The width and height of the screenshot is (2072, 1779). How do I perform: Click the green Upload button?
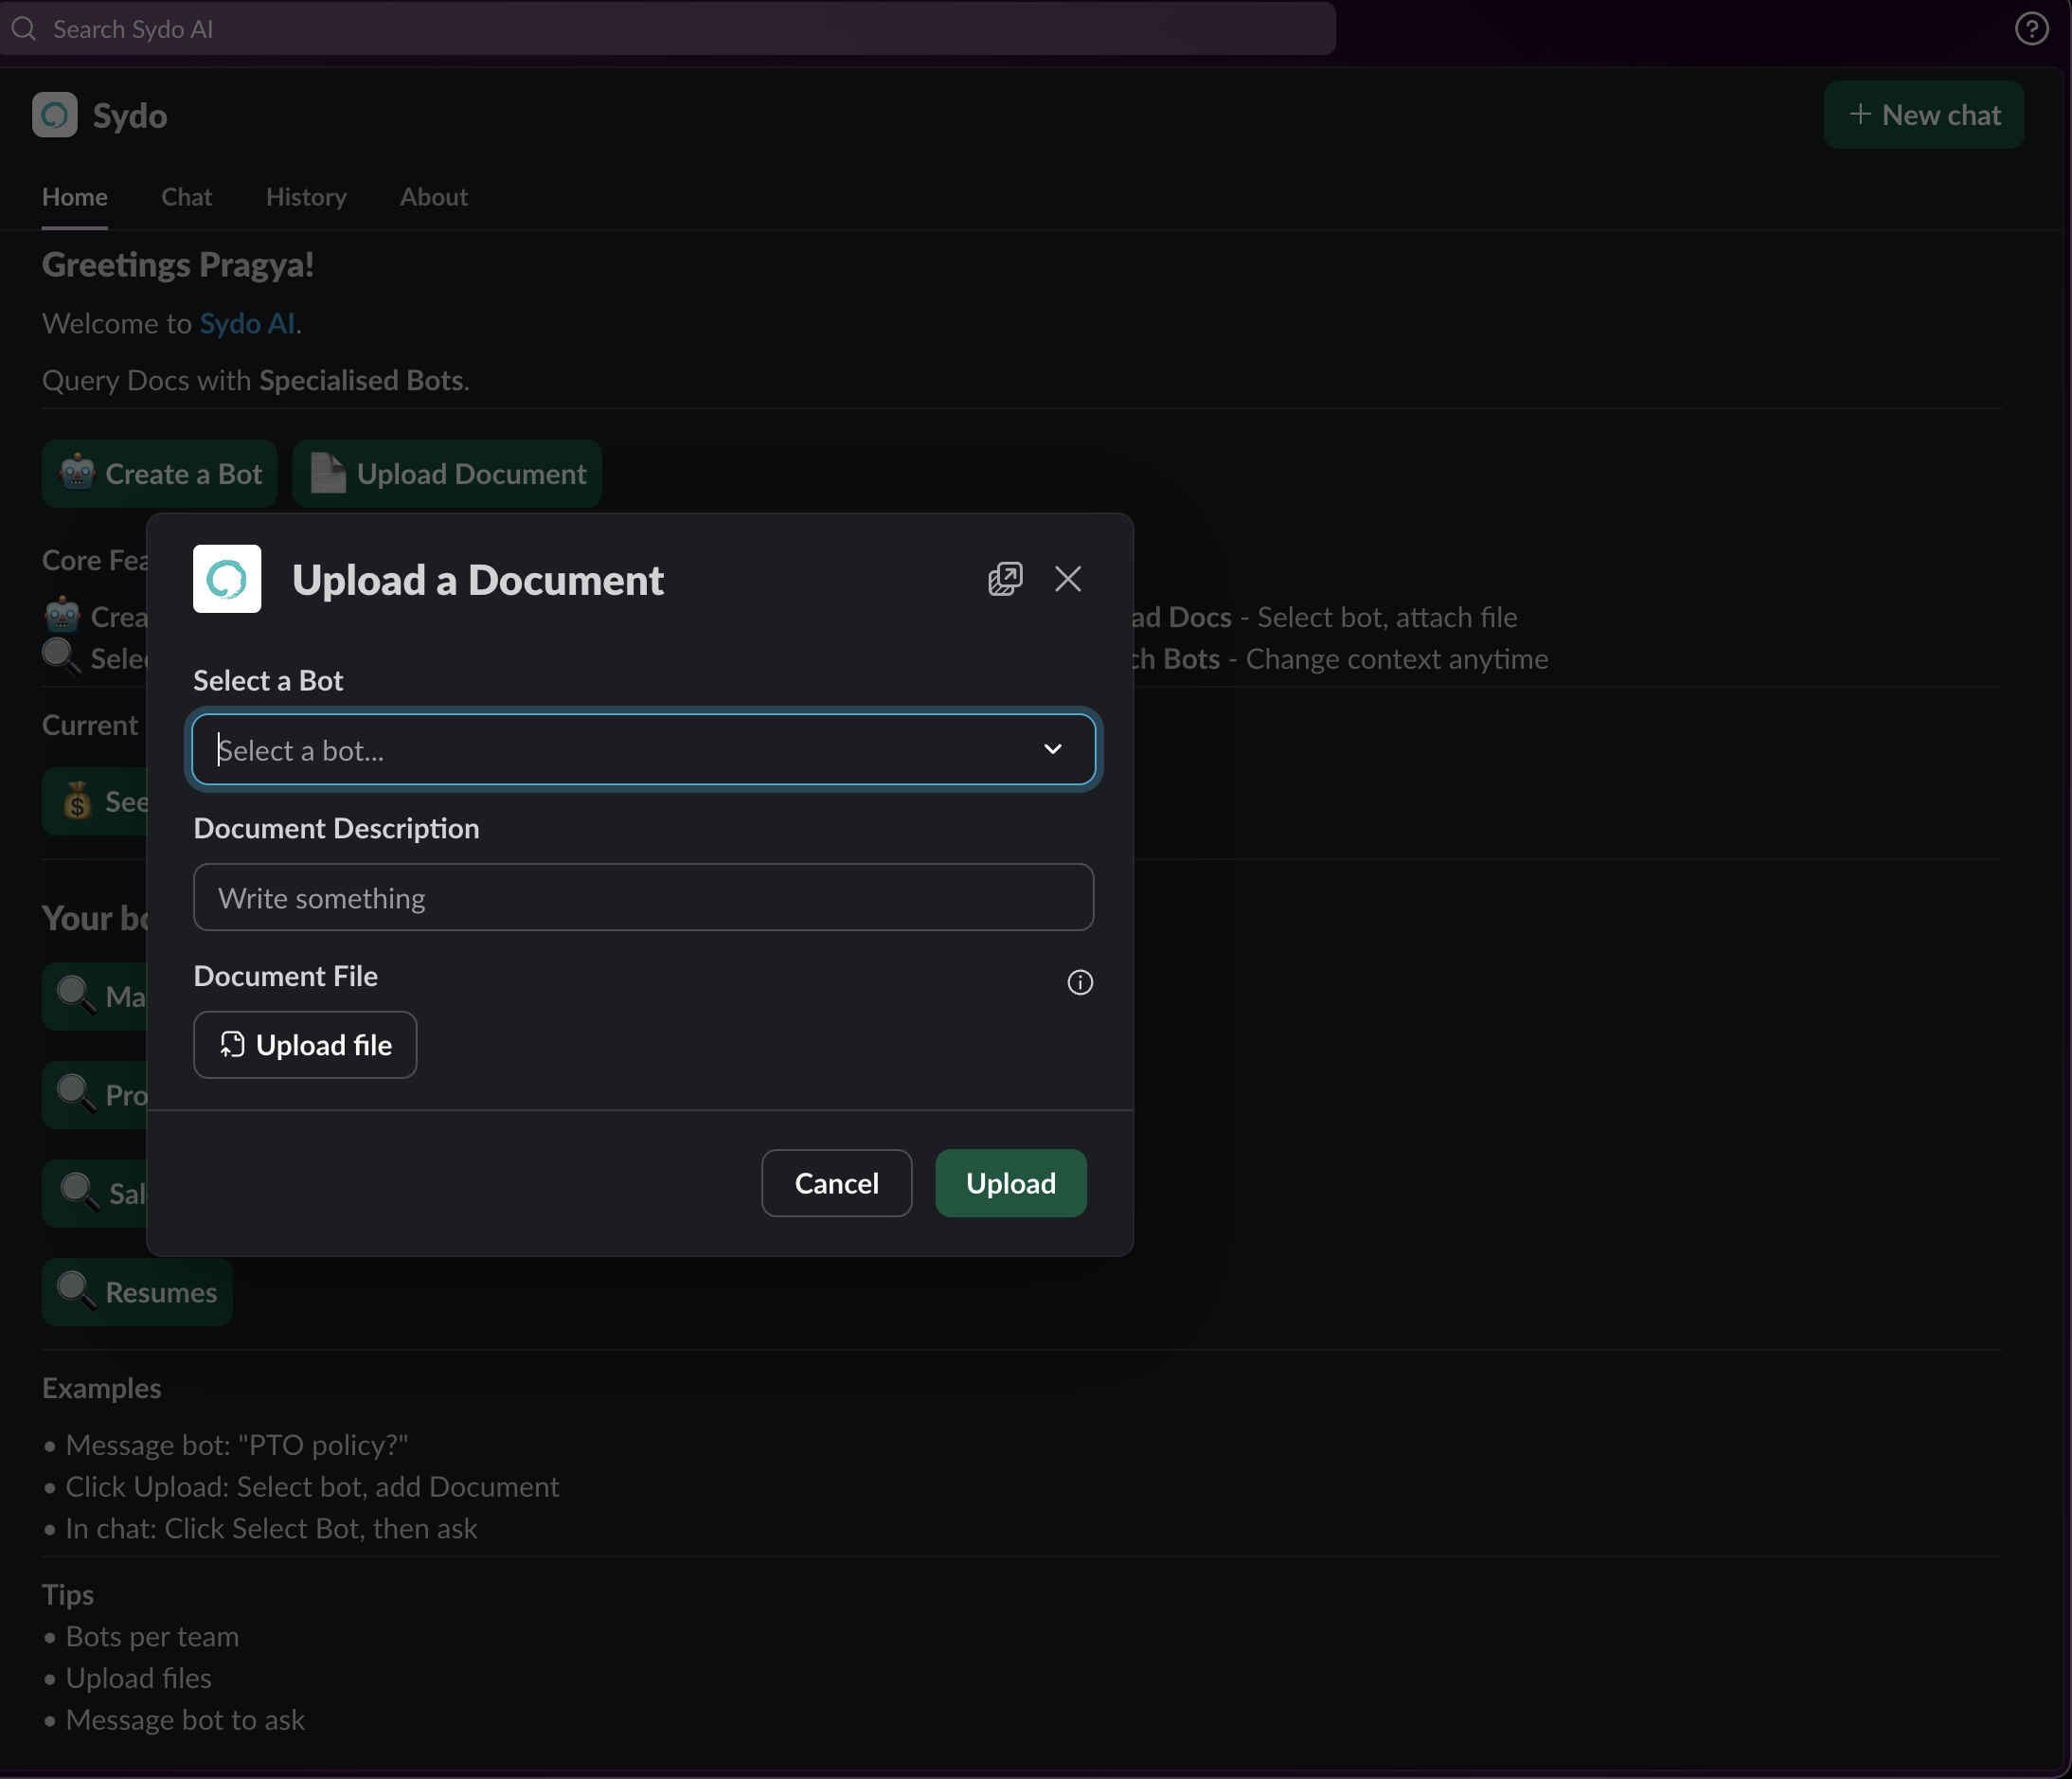tap(1010, 1182)
